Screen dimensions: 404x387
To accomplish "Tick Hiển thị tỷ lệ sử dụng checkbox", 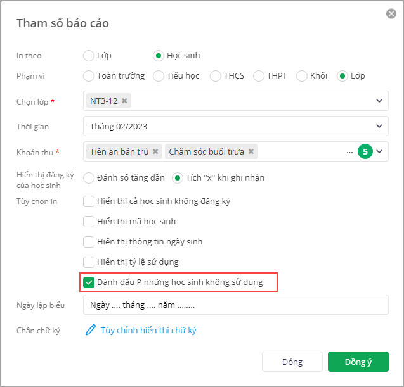I will point(89,262).
